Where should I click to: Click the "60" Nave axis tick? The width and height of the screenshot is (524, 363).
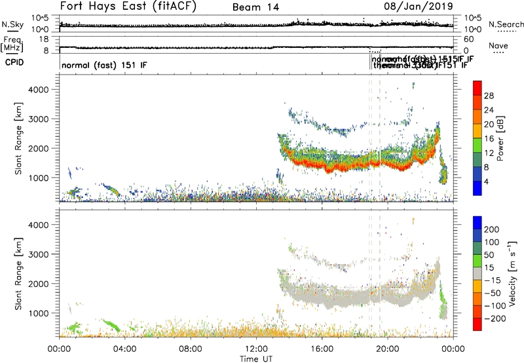coord(469,39)
